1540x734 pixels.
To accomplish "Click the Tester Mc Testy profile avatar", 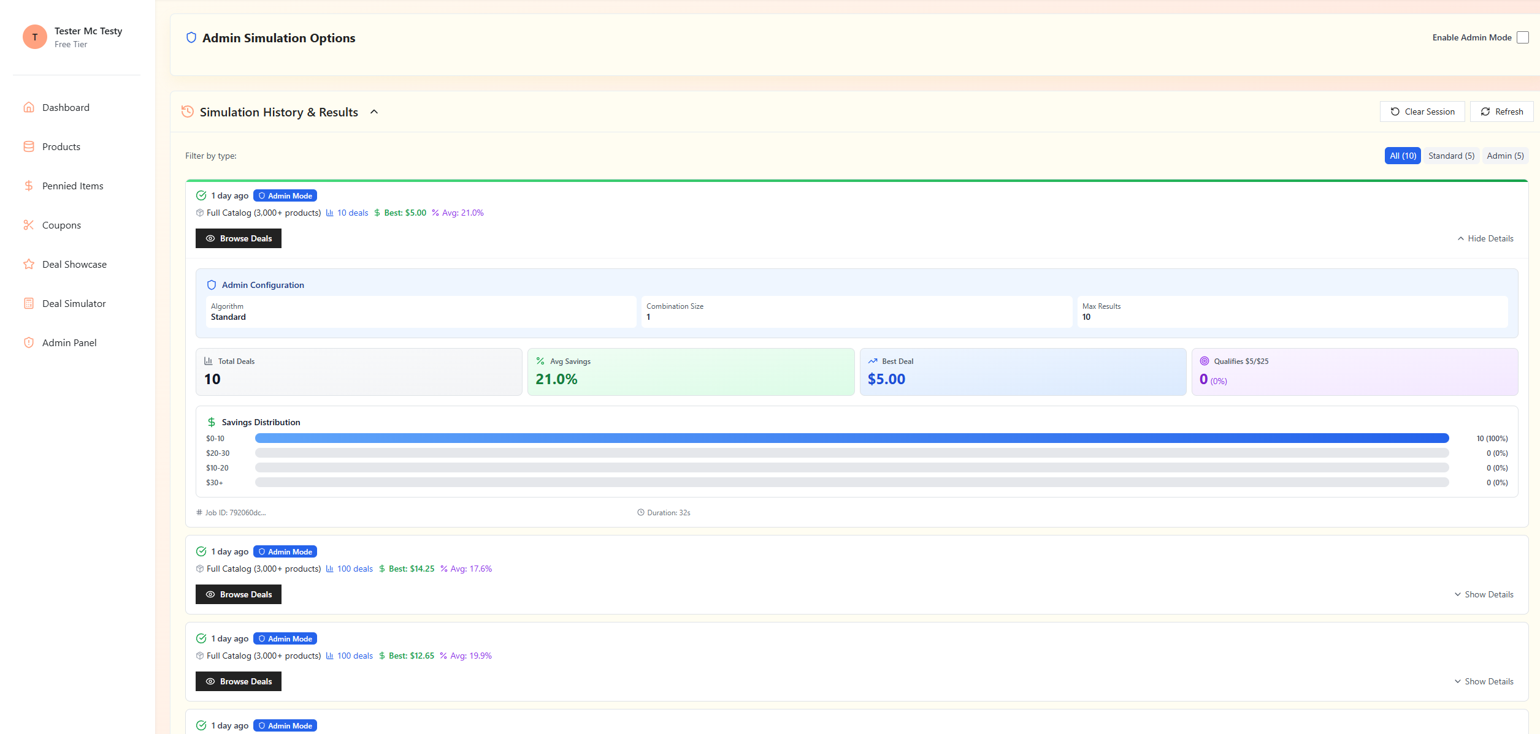I will pyautogui.click(x=35, y=37).
